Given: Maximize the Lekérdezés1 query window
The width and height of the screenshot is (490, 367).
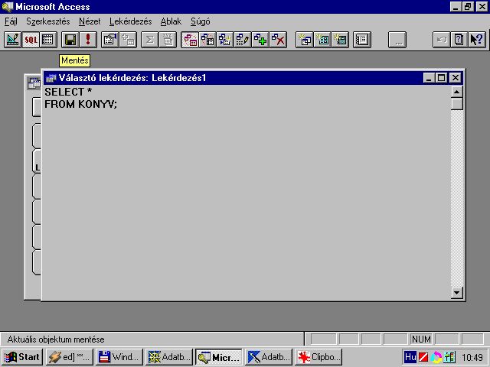Looking at the screenshot, I should point(441,78).
